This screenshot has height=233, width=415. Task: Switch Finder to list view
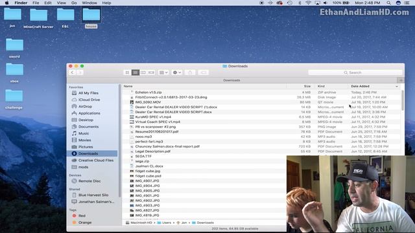coord(136,72)
